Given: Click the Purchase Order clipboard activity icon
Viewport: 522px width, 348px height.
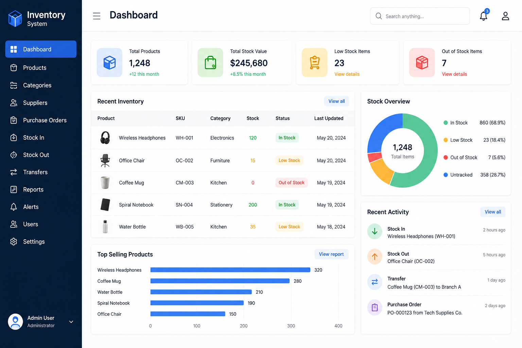Looking at the screenshot, I should [x=375, y=308].
